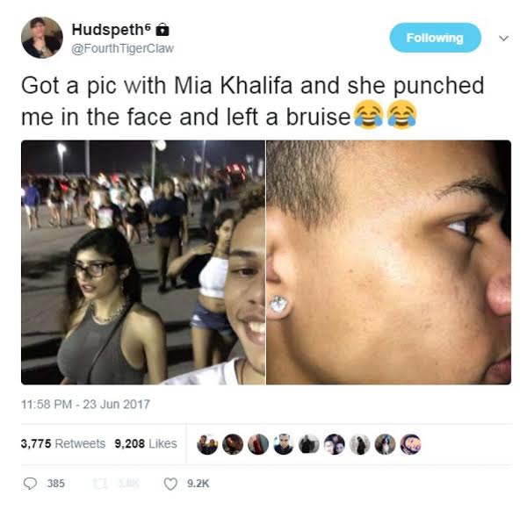Open the Hudspeth display name link
Image resolution: width=527 pixels, height=517 pixels.
(111, 30)
